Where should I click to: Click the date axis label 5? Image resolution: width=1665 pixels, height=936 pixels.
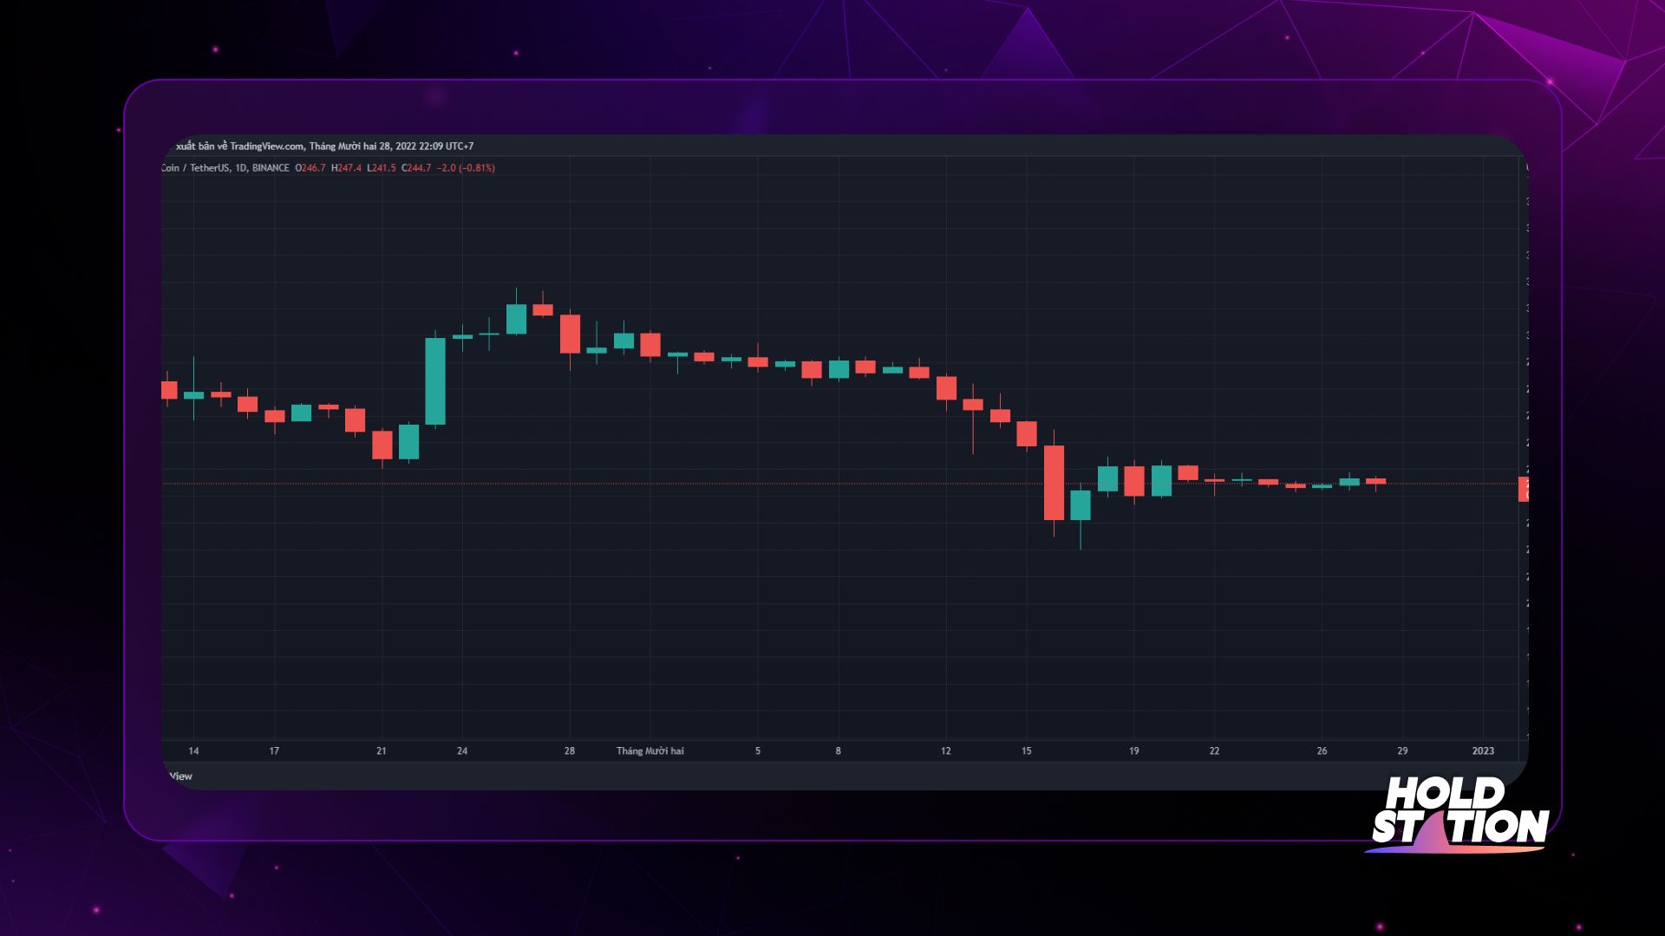(x=758, y=751)
